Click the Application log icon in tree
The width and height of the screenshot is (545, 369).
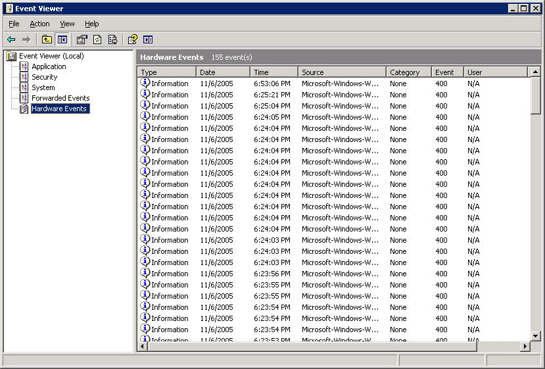coord(24,66)
